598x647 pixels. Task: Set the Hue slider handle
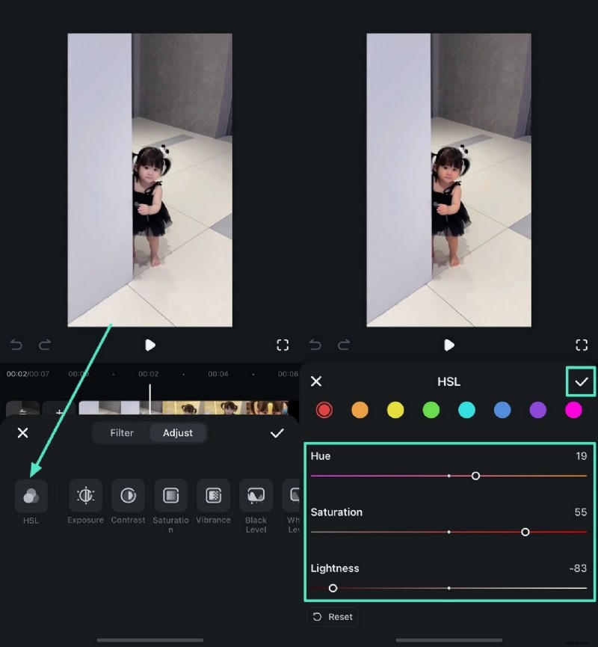[475, 475]
